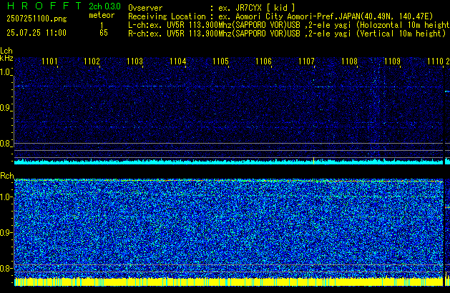Click the Lch cyan signal level strip
This screenshot has height=293, width=450.
point(228,162)
